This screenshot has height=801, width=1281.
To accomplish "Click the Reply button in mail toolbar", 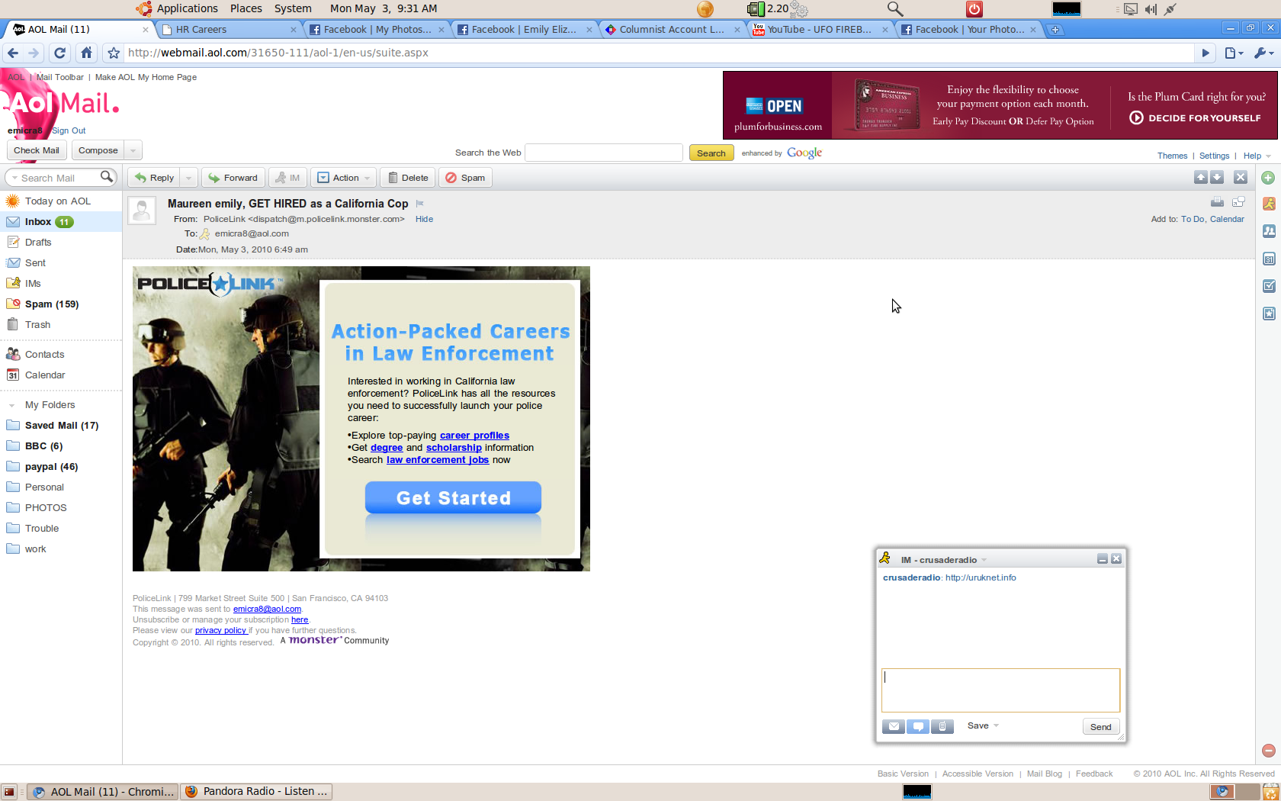I will (155, 178).
